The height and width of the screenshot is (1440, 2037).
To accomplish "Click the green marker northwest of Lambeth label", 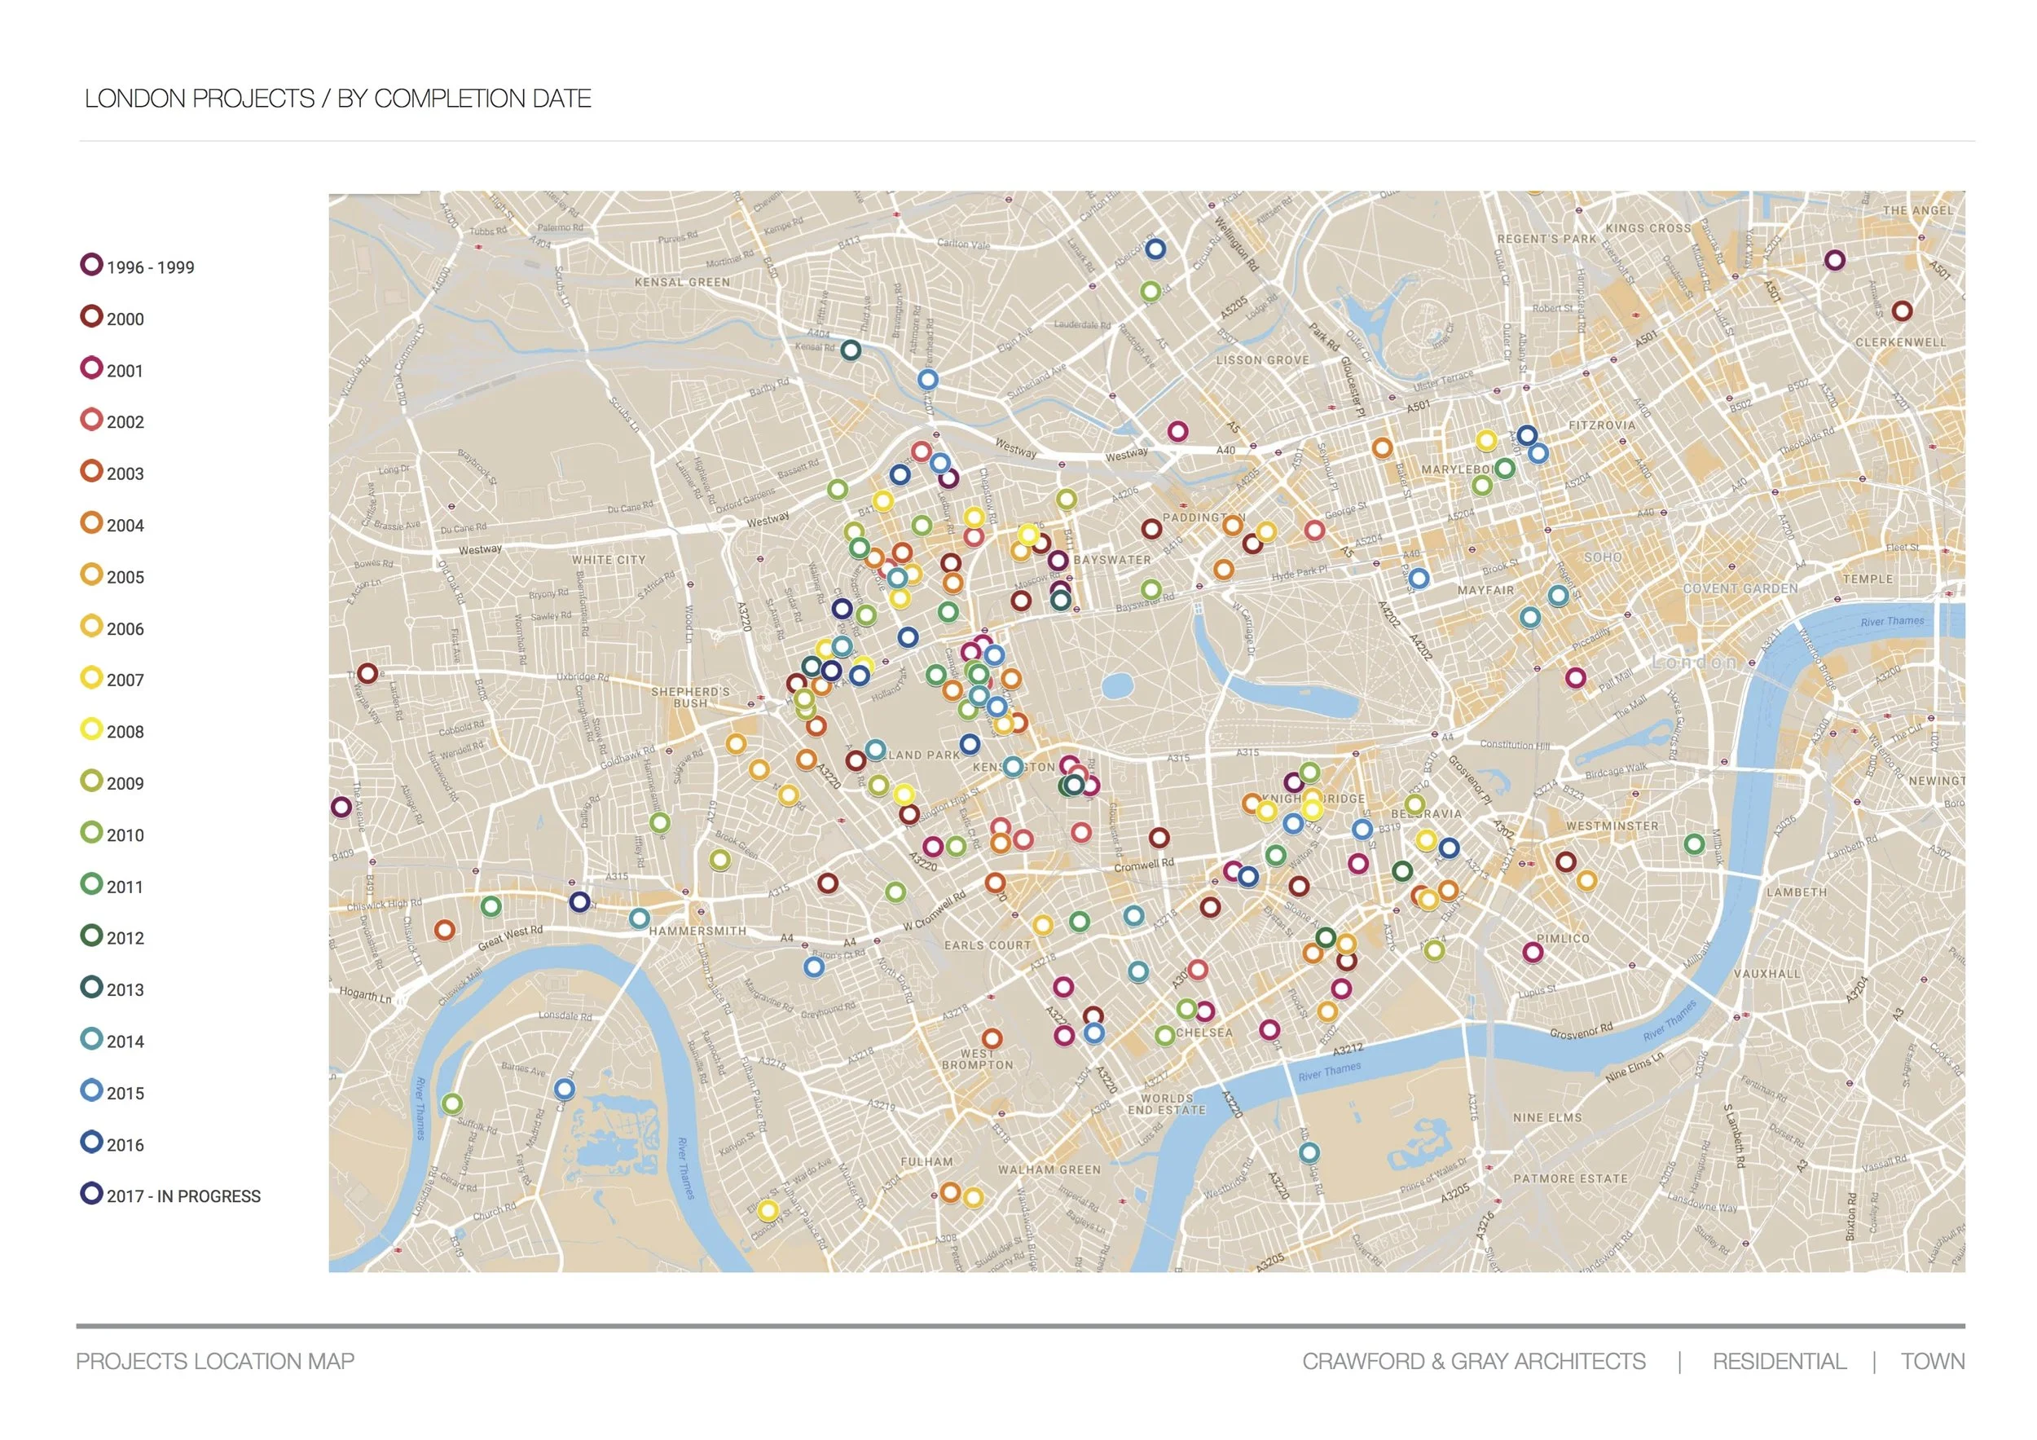I will point(1694,844).
